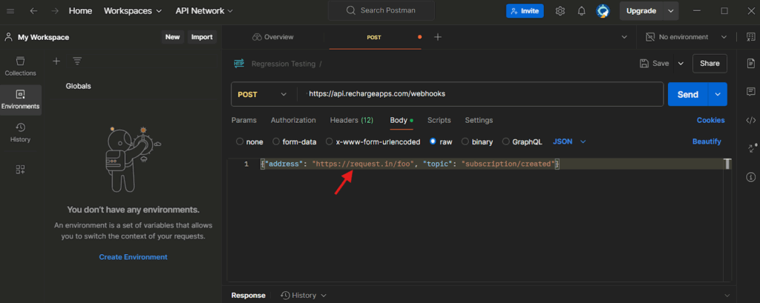Open the Body tab
The width and height of the screenshot is (760, 303).
tap(402, 120)
